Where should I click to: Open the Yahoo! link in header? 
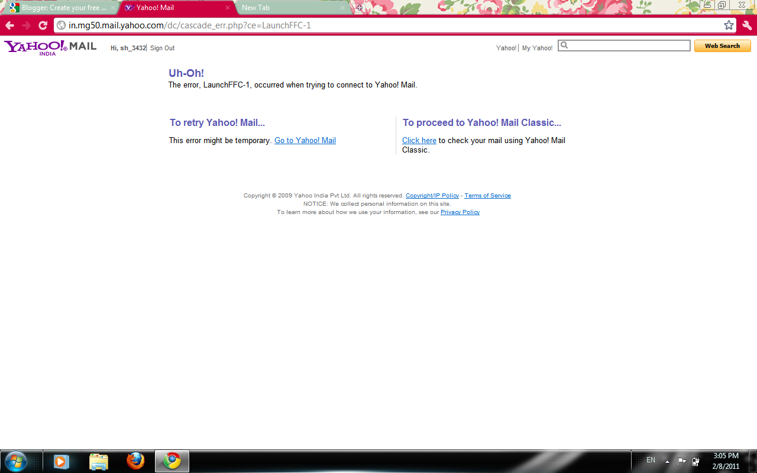506,48
